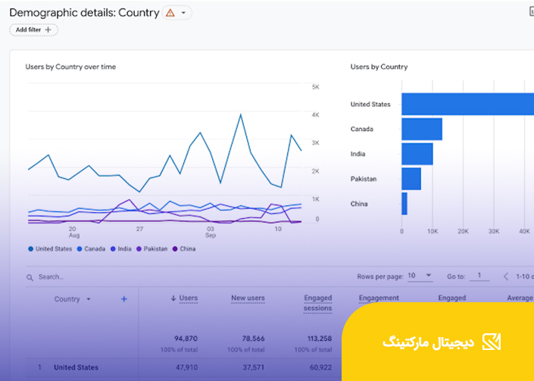The height and width of the screenshot is (381, 534).
Task: Click the Engagement column header
Action: point(379,298)
